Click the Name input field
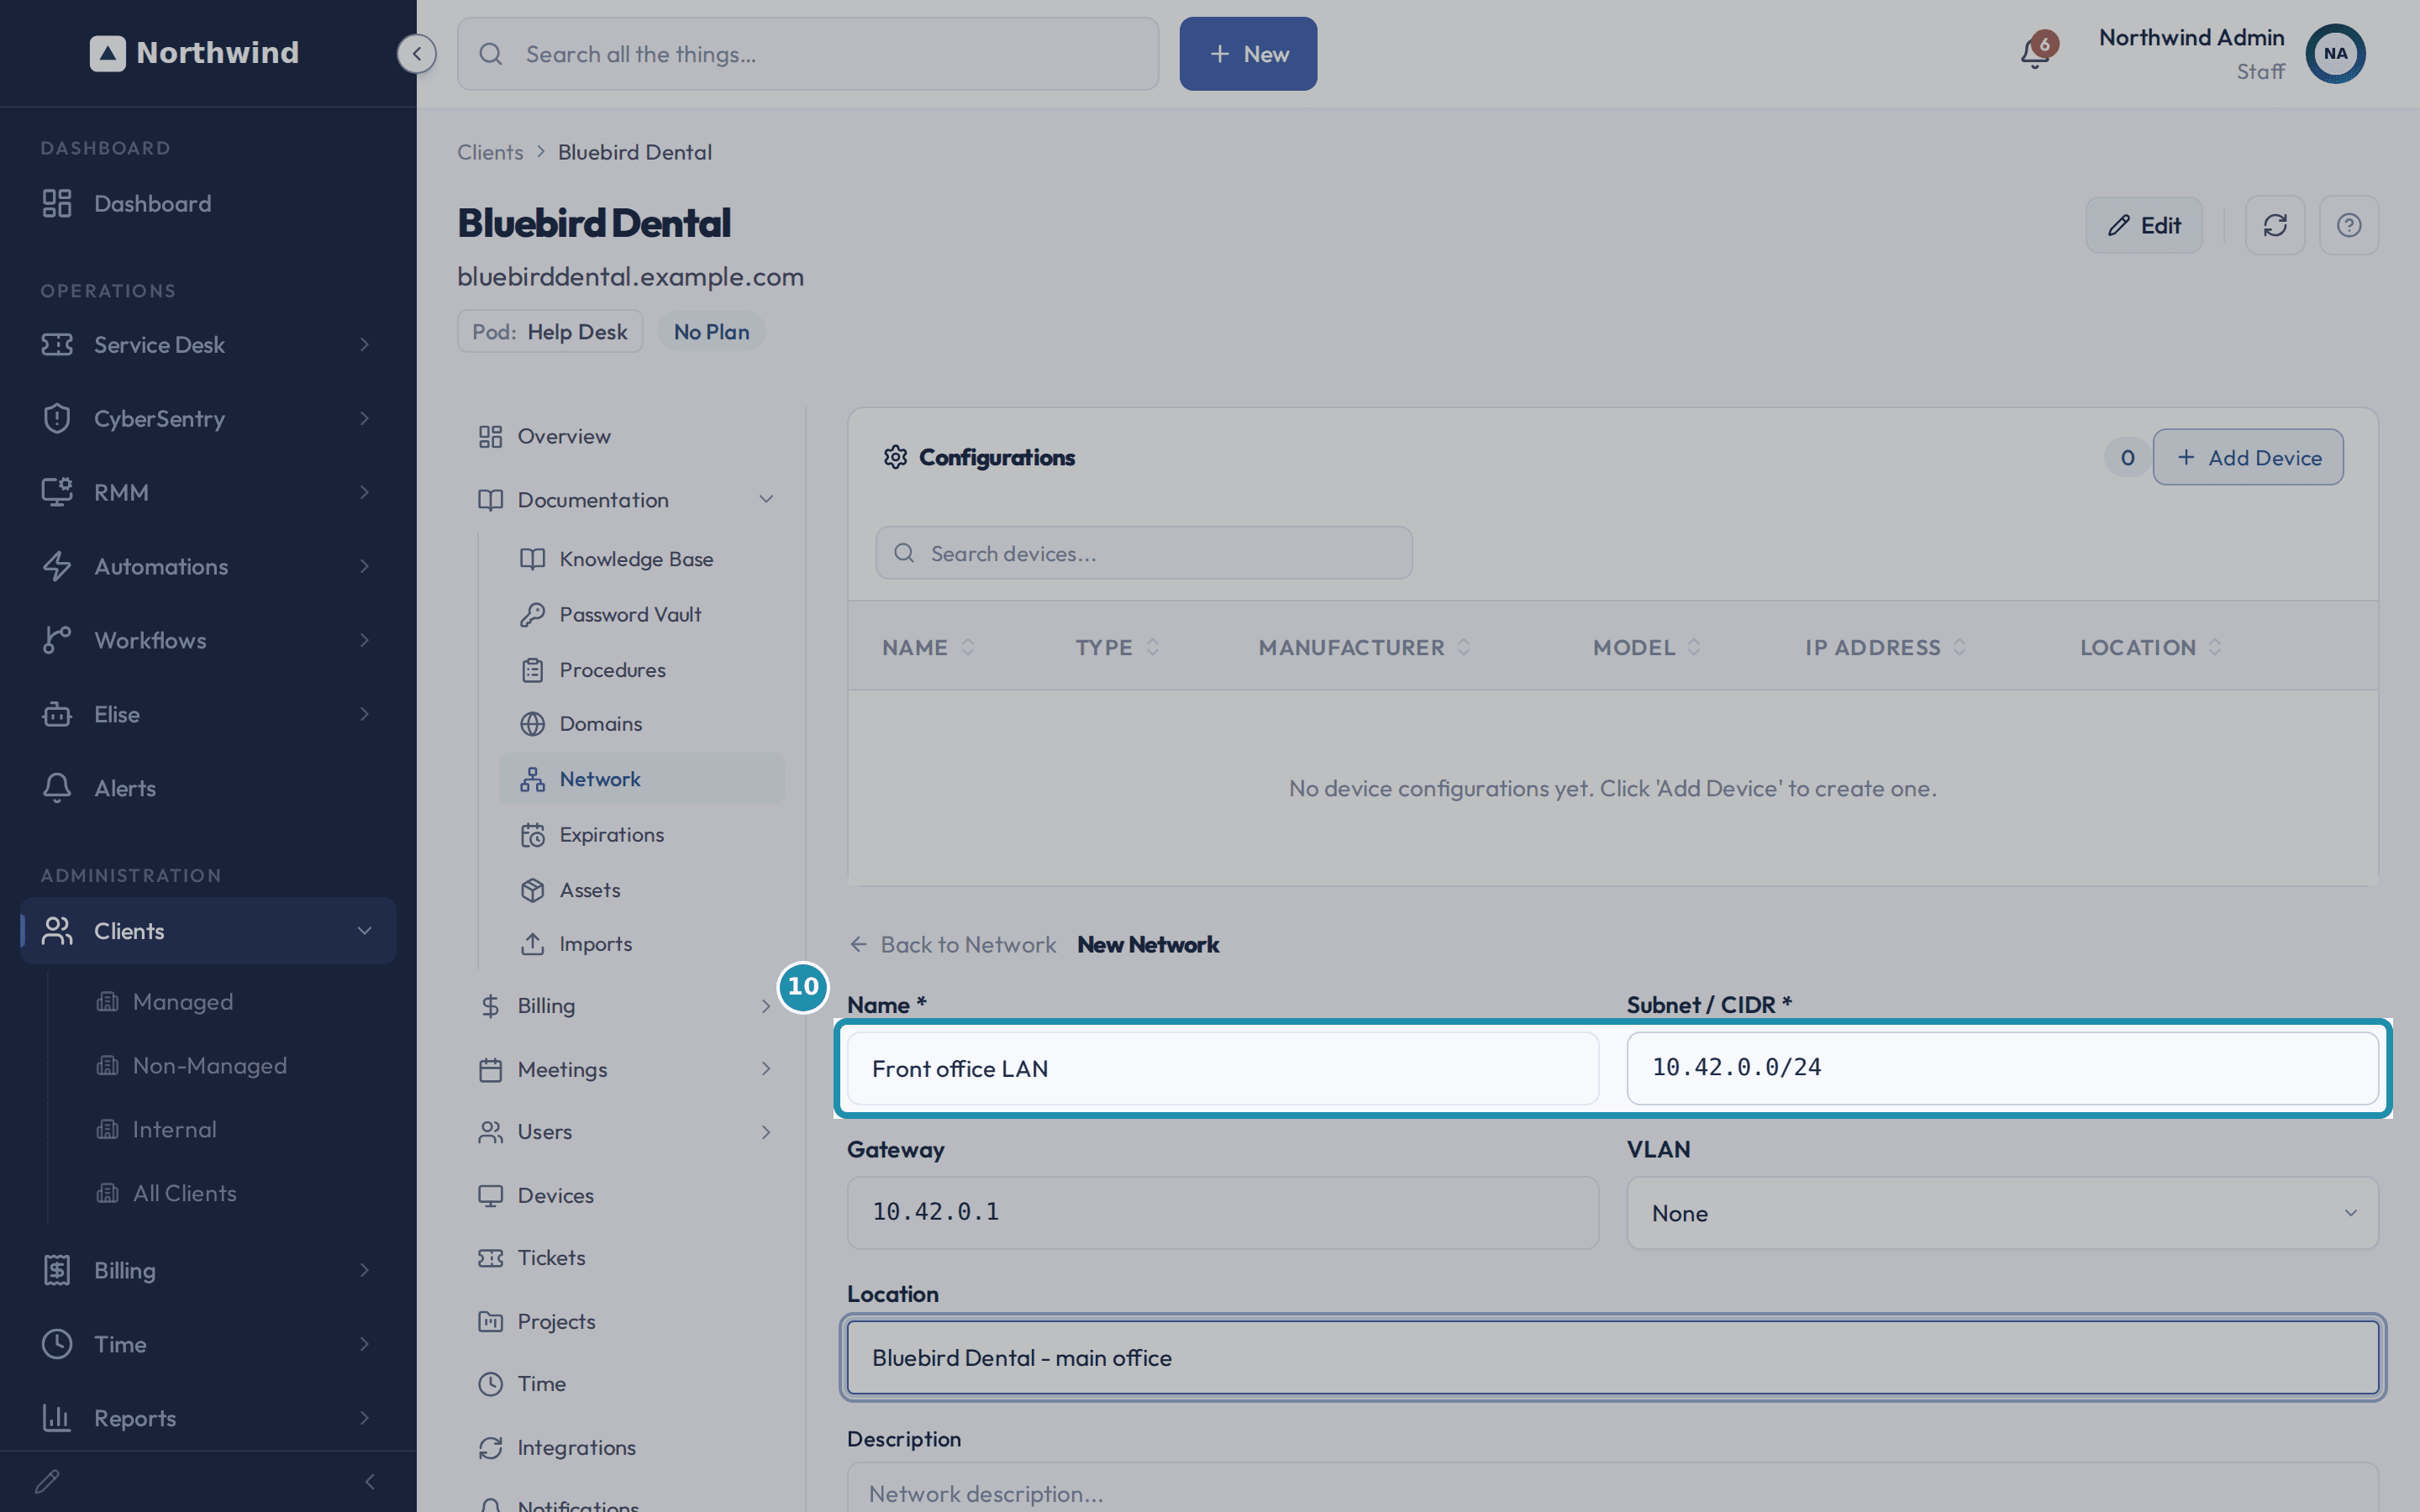Viewport: 2420px width, 1512px height. (x=1223, y=1068)
